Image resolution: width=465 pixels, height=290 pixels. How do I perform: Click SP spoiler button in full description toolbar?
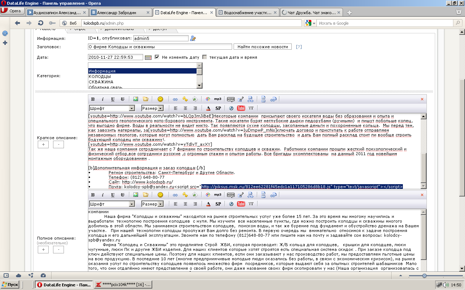[x=218, y=204]
